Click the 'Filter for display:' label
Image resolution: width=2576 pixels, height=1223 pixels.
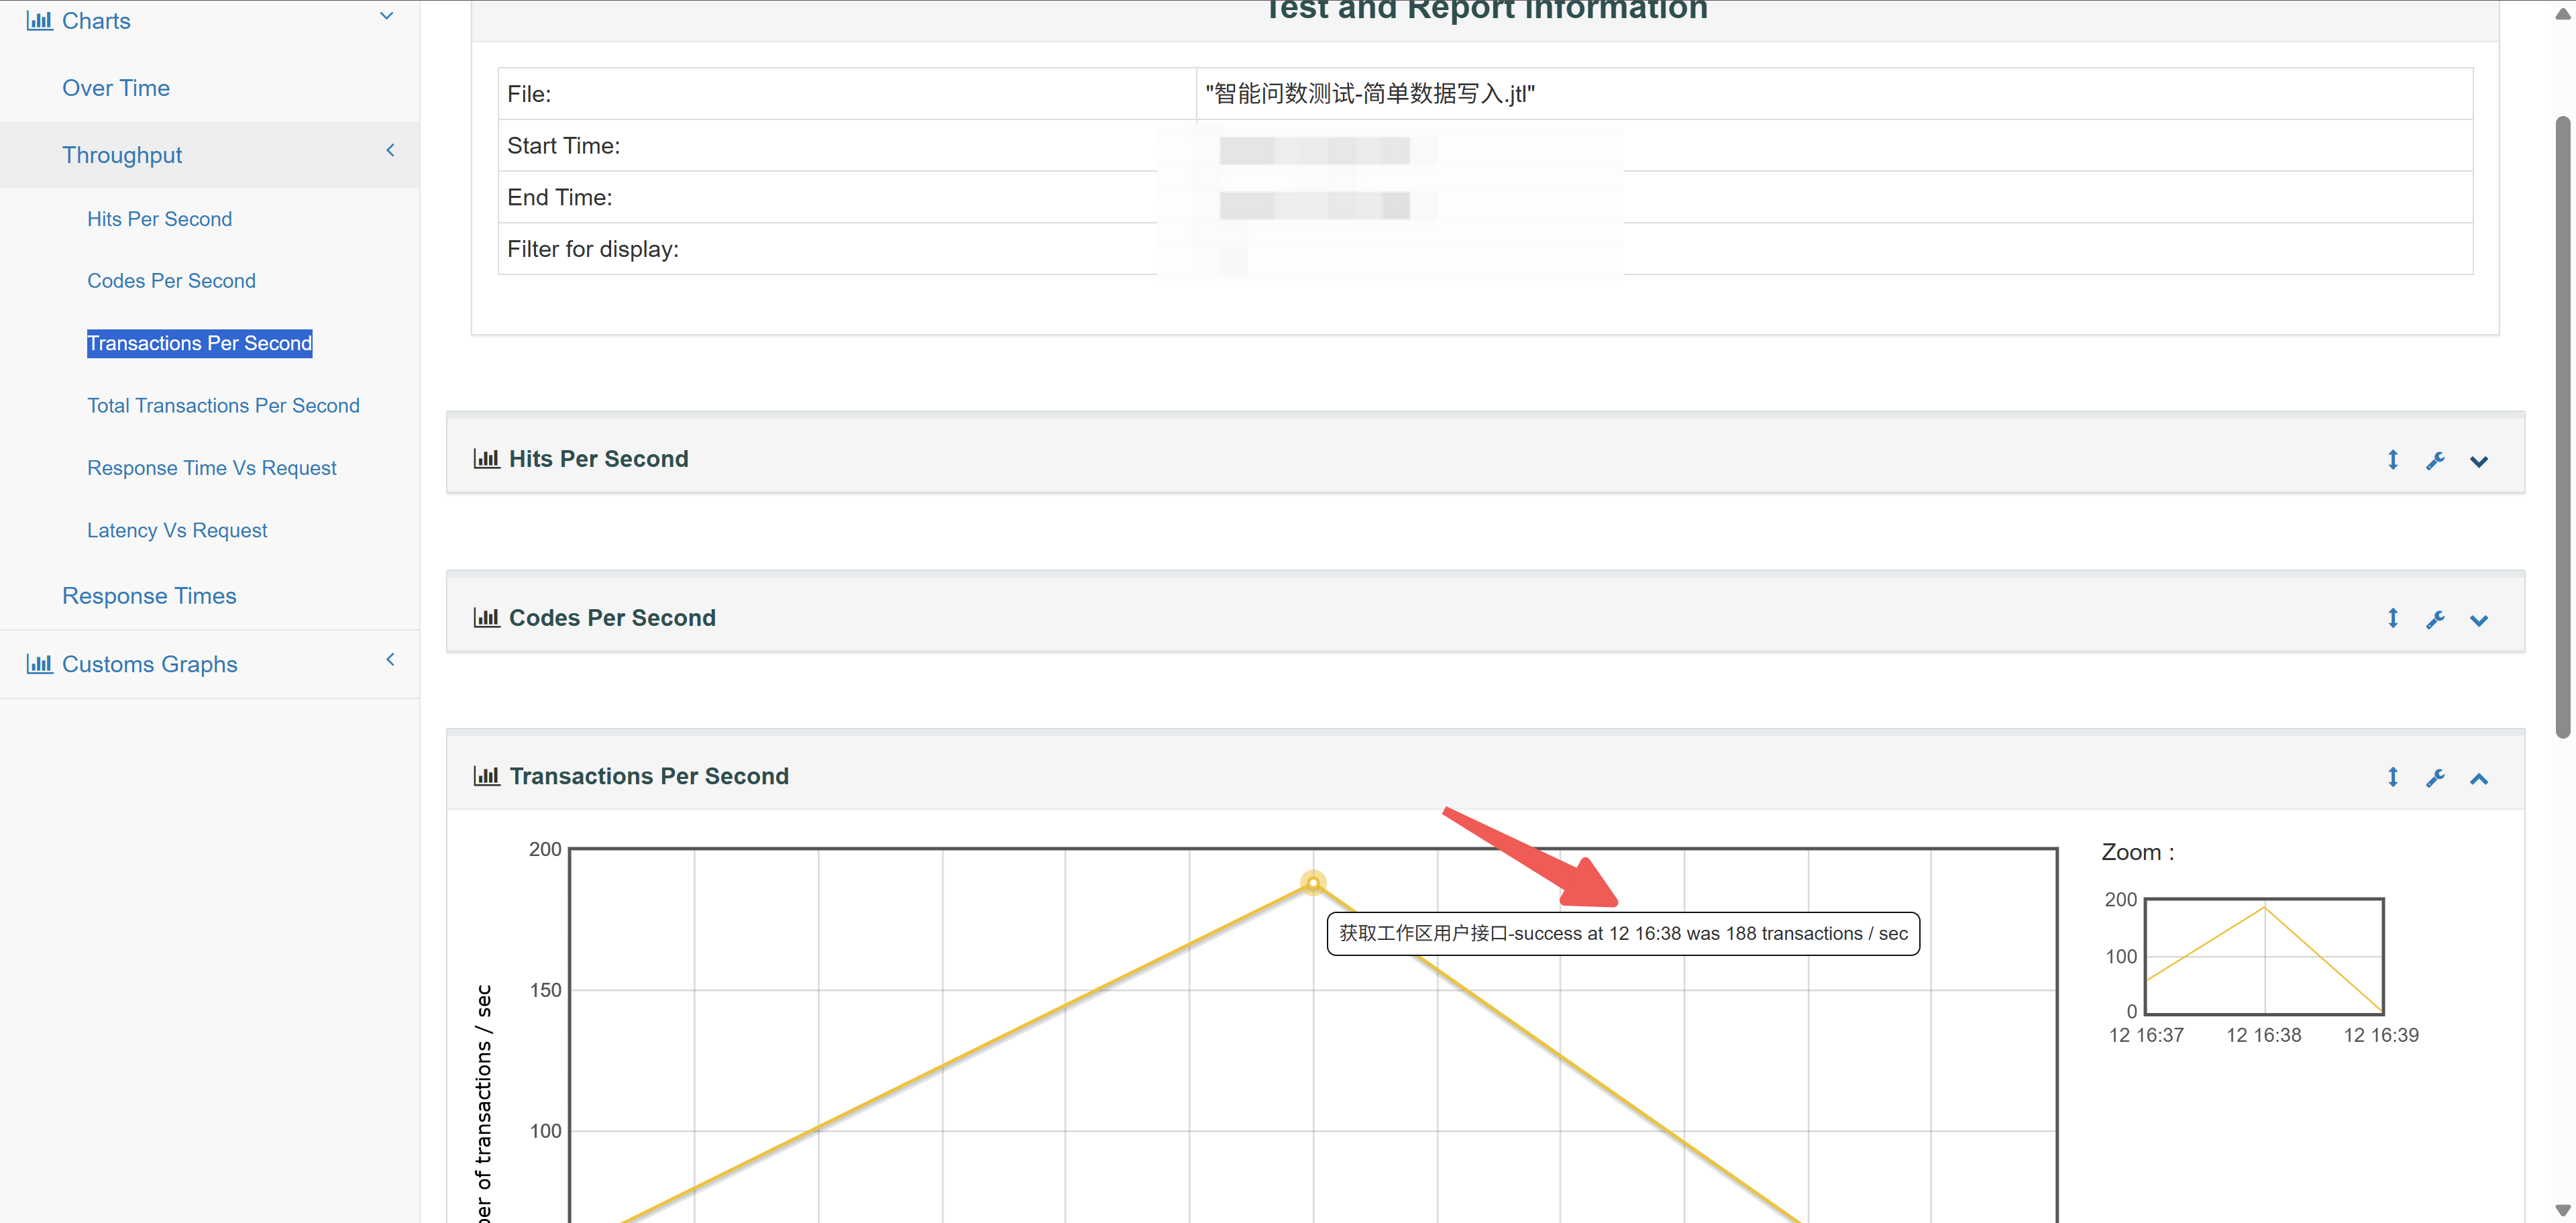click(x=593, y=249)
